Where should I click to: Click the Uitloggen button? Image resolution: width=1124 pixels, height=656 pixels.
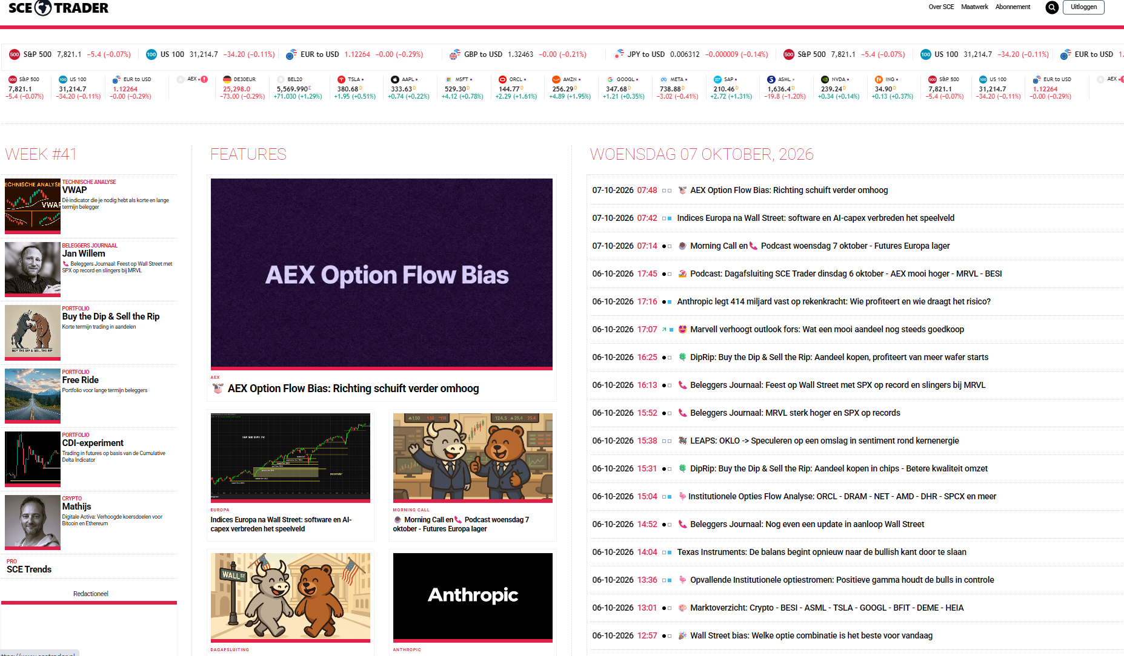pyautogui.click(x=1083, y=7)
